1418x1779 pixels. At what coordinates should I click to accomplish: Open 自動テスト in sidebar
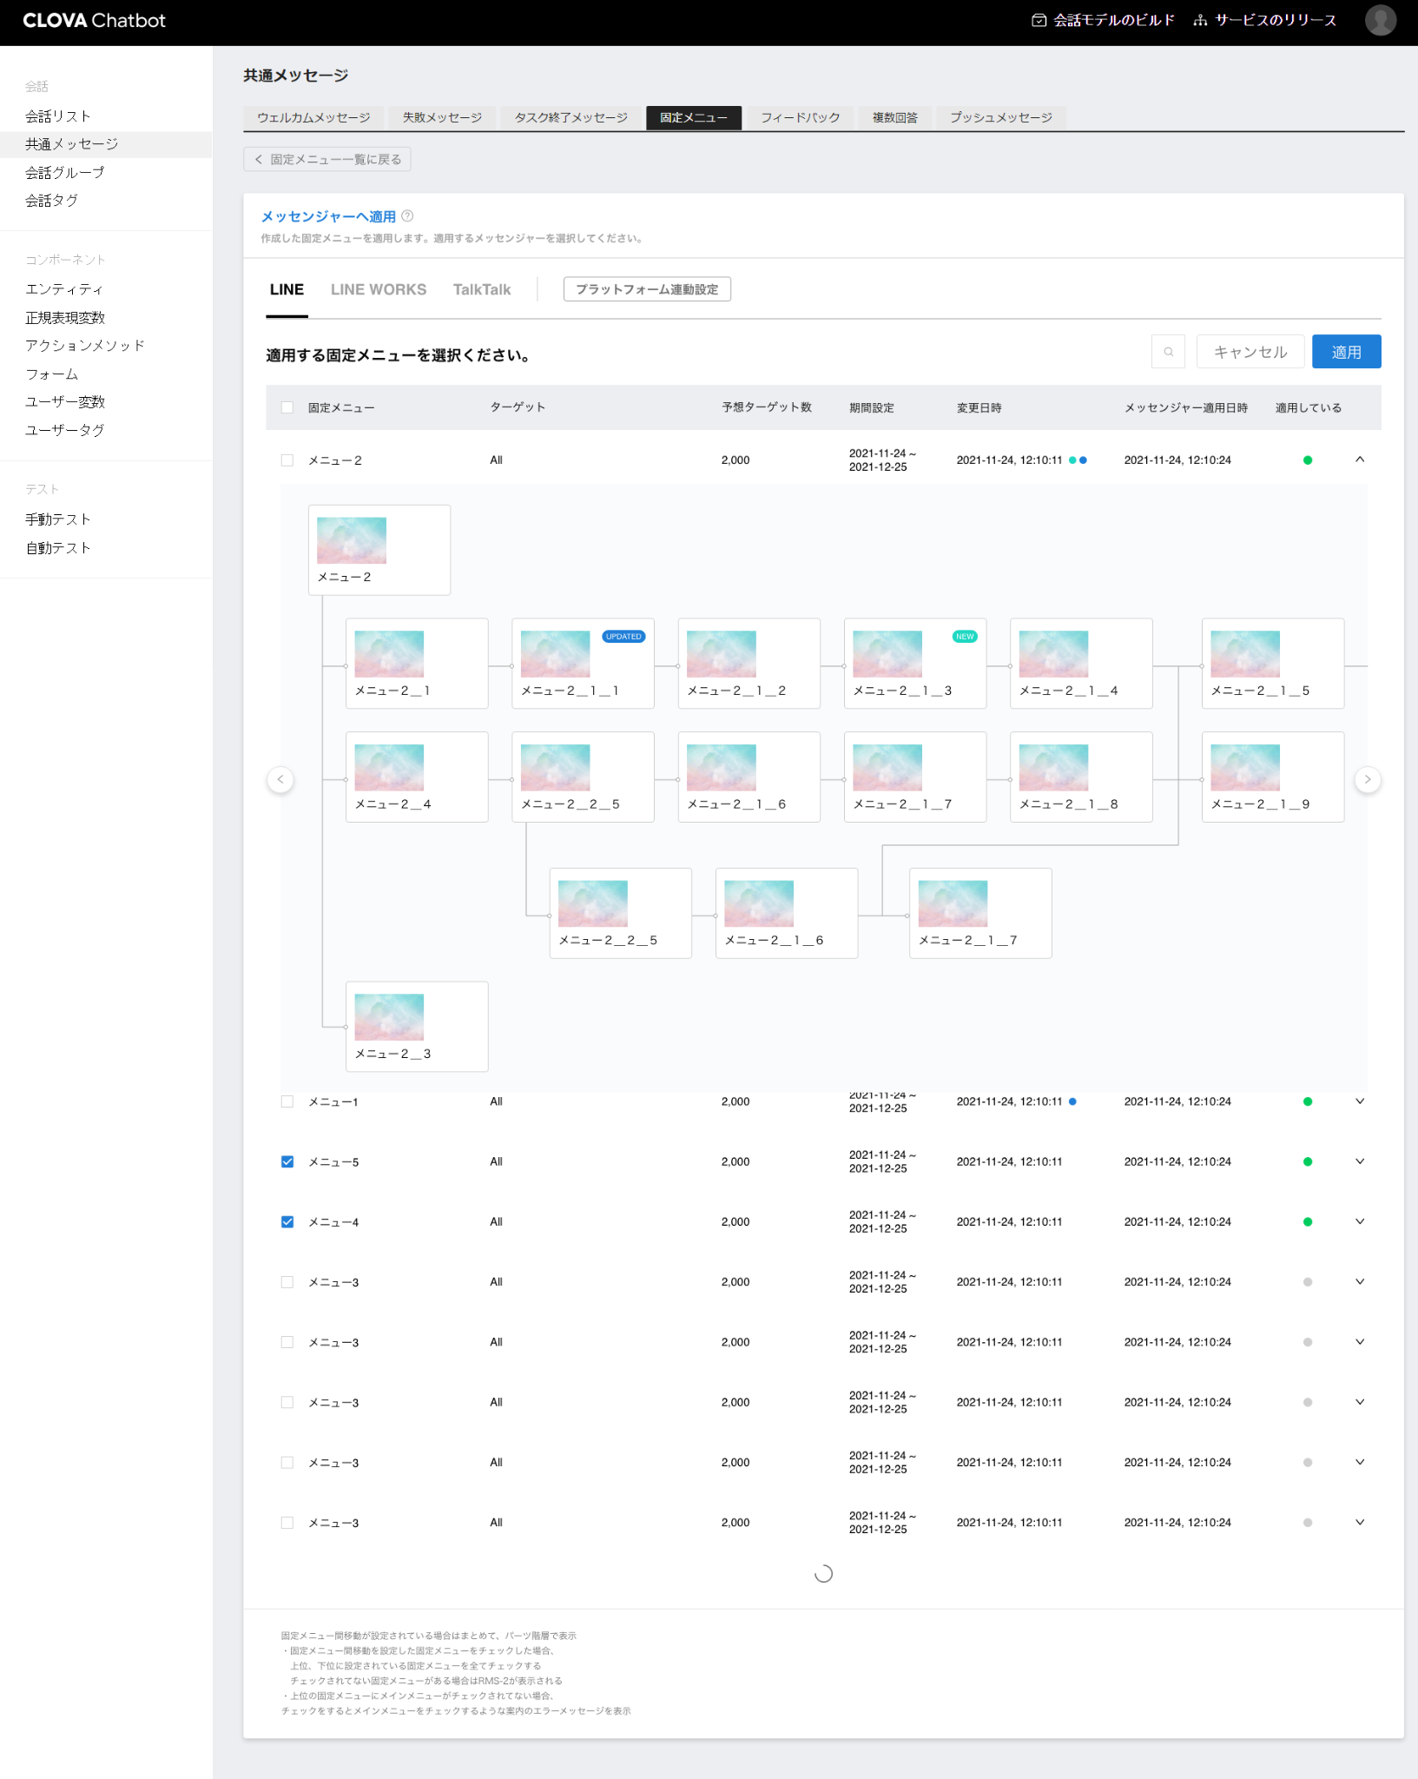click(58, 548)
